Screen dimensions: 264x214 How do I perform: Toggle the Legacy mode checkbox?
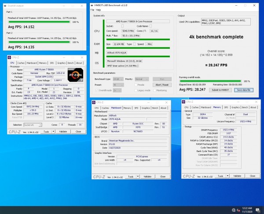(x=136, y=91)
